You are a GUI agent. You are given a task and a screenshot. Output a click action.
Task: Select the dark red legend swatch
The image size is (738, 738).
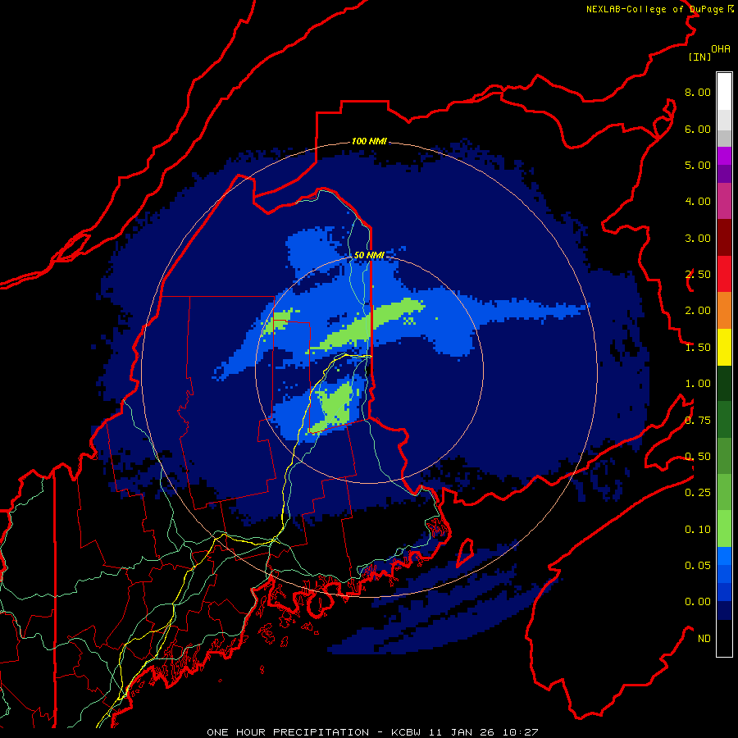click(724, 238)
